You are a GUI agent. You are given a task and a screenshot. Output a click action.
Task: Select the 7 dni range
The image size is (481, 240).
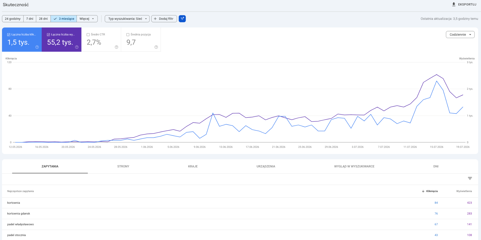(x=30, y=19)
